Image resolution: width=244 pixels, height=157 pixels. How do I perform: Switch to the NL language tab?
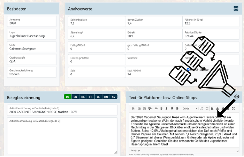[x=83, y=97]
